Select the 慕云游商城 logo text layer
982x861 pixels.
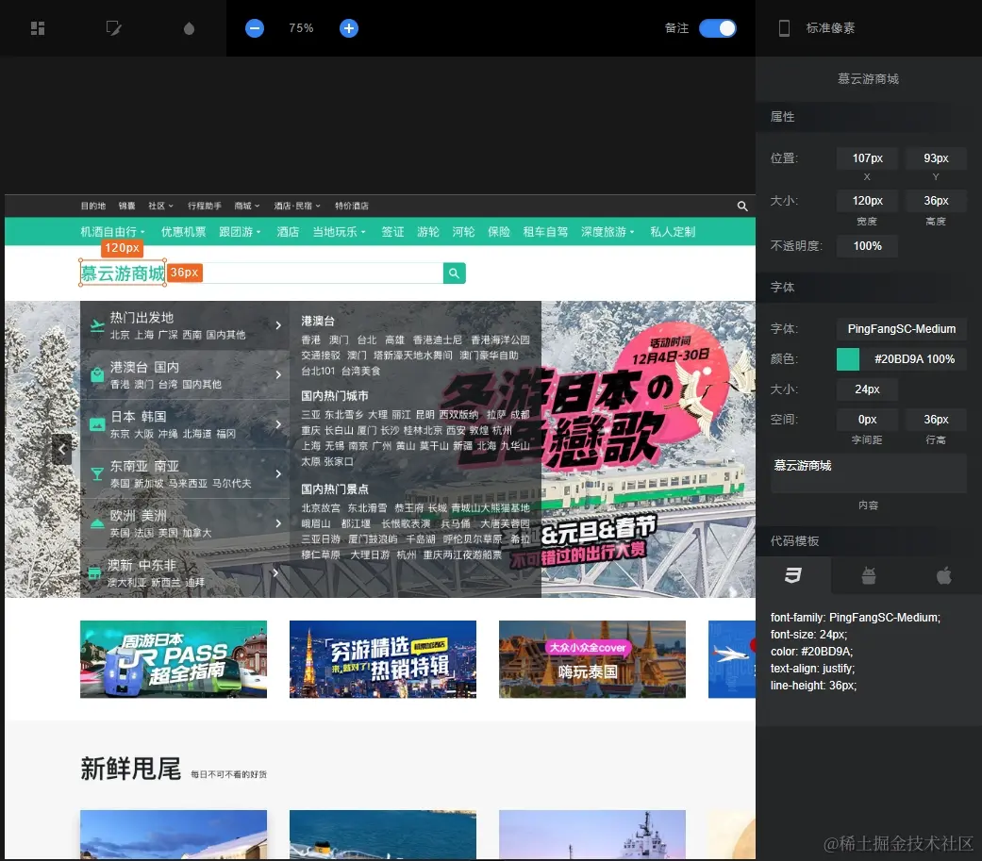pyautogui.click(x=123, y=273)
